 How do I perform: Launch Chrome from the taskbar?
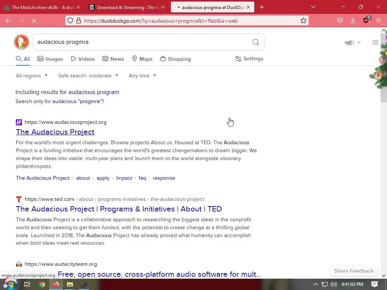point(42,284)
